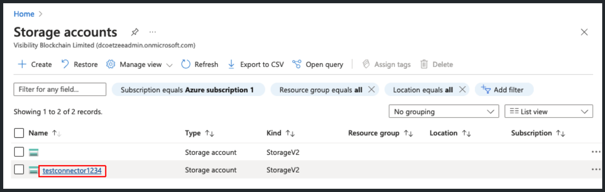605x192 pixels.
Task: Toggle the select-all checkbox in header
Action: (19, 133)
